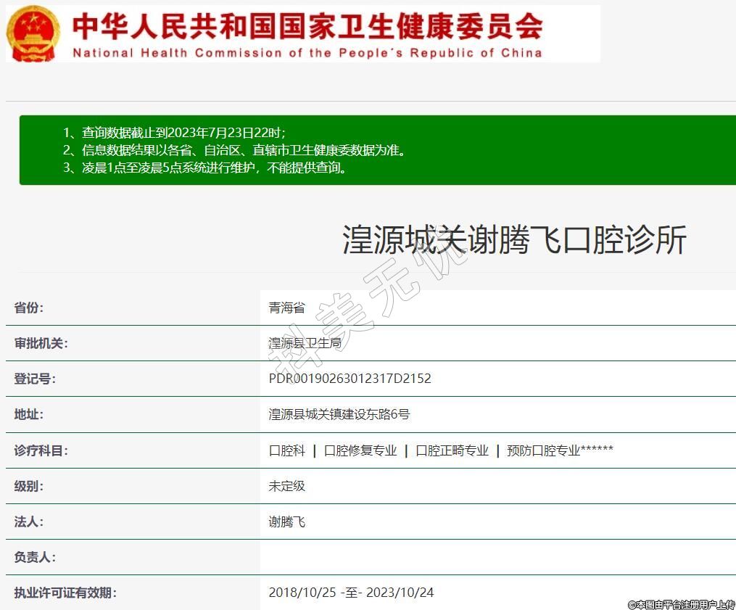The width and height of the screenshot is (736, 610).
Task: Click the empty 负责人 value cell
Action: (x=497, y=557)
